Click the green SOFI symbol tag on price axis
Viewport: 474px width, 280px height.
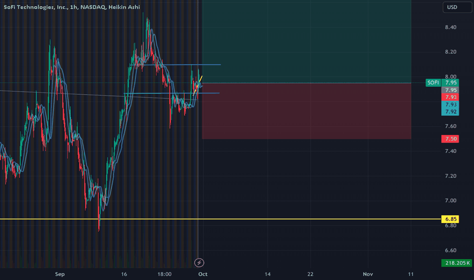tap(433, 82)
